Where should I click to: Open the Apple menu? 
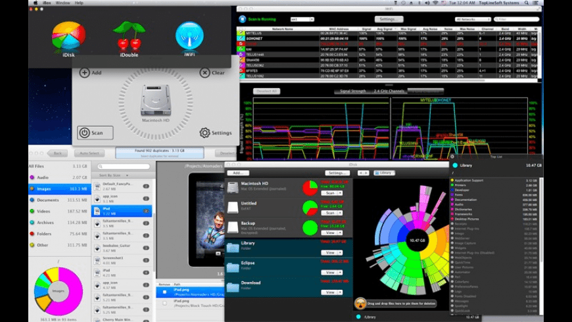(36, 3)
